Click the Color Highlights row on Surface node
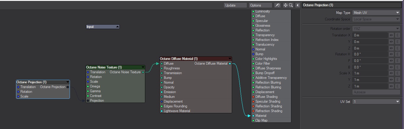This screenshot has width=404, height=129. point(271,59)
